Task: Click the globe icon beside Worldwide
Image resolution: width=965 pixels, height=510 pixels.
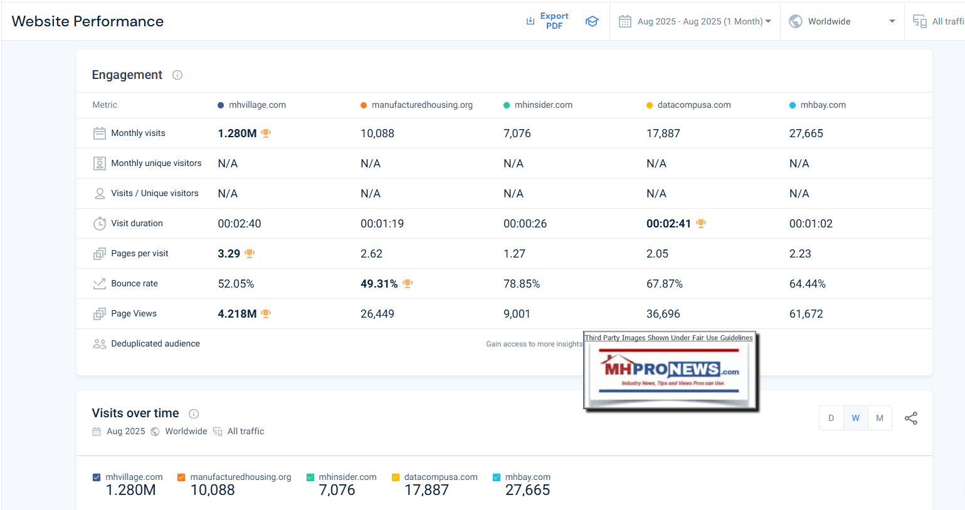Action: (796, 21)
